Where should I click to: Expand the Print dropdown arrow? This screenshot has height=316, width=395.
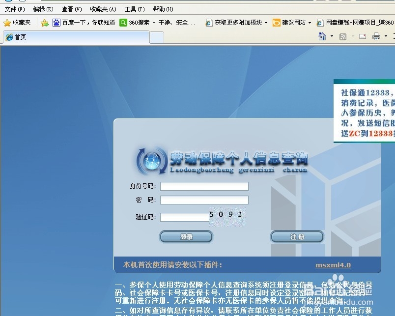[x=386, y=36]
